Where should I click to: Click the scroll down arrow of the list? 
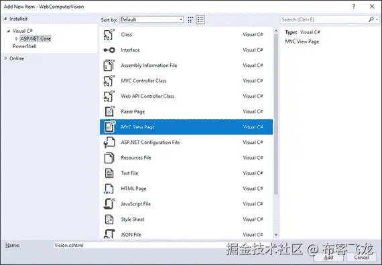click(x=276, y=235)
